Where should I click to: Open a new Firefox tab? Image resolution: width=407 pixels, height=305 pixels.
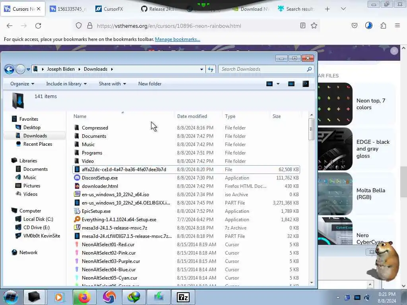(x=328, y=9)
